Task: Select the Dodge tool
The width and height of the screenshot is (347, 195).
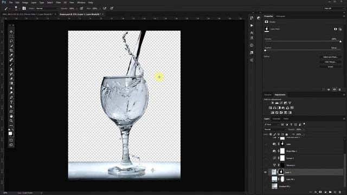Action: [11, 93]
